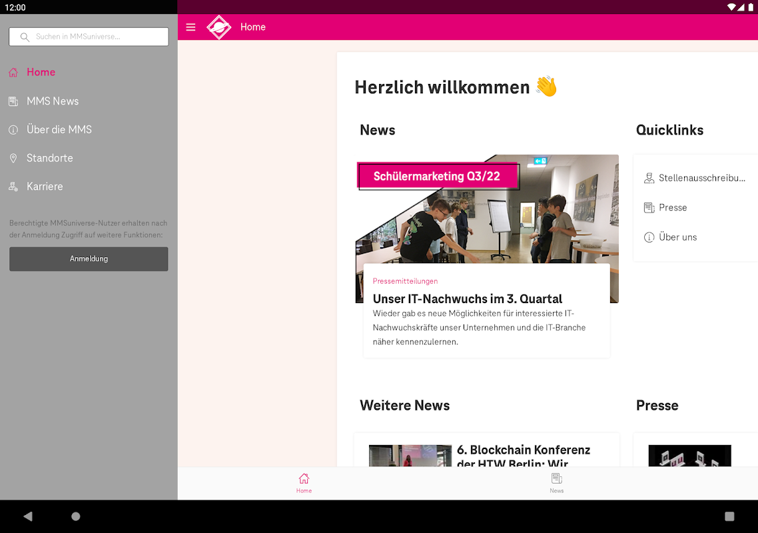Image resolution: width=758 pixels, height=533 pixels.
Task: Click the Über uns info circle icon
Action: (x=649, y=237)
